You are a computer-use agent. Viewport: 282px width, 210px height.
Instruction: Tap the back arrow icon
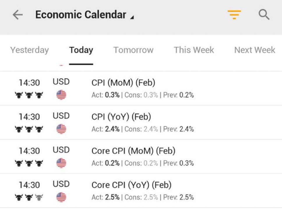click(18, 15)
